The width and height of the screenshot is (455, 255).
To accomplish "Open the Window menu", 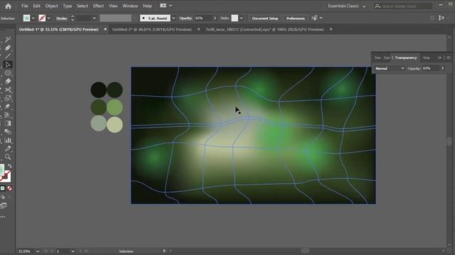I will pyautogui.click(x=130, y=6).
